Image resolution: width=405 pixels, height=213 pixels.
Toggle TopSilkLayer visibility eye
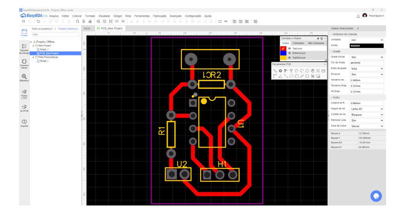290,58
